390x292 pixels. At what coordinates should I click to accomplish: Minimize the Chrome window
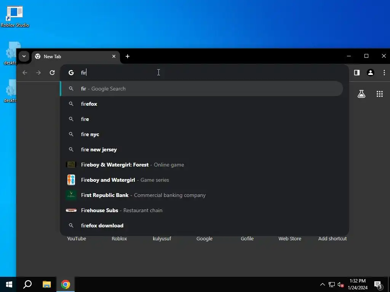coord(349,56)
